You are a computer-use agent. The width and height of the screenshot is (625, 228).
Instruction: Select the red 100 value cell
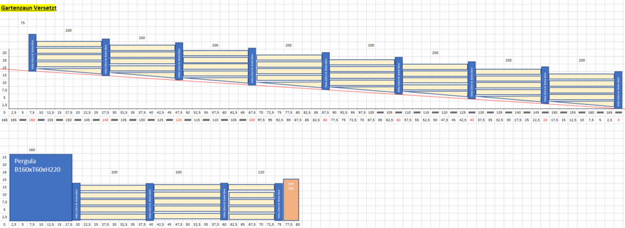(252, 119)
